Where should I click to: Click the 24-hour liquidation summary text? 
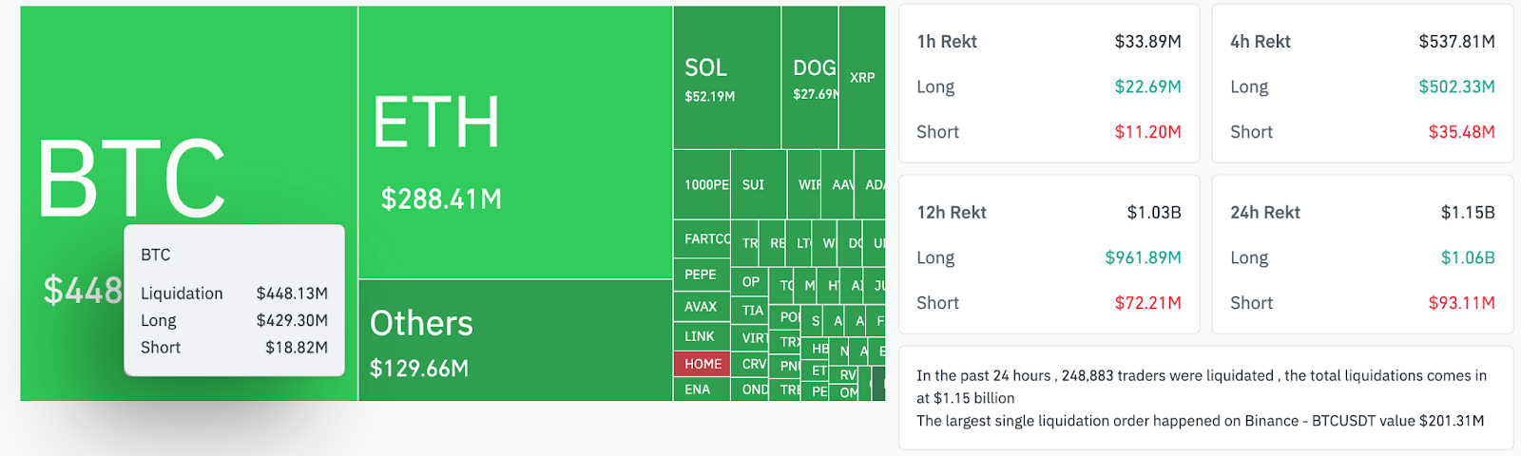(x=1202, y=398)
